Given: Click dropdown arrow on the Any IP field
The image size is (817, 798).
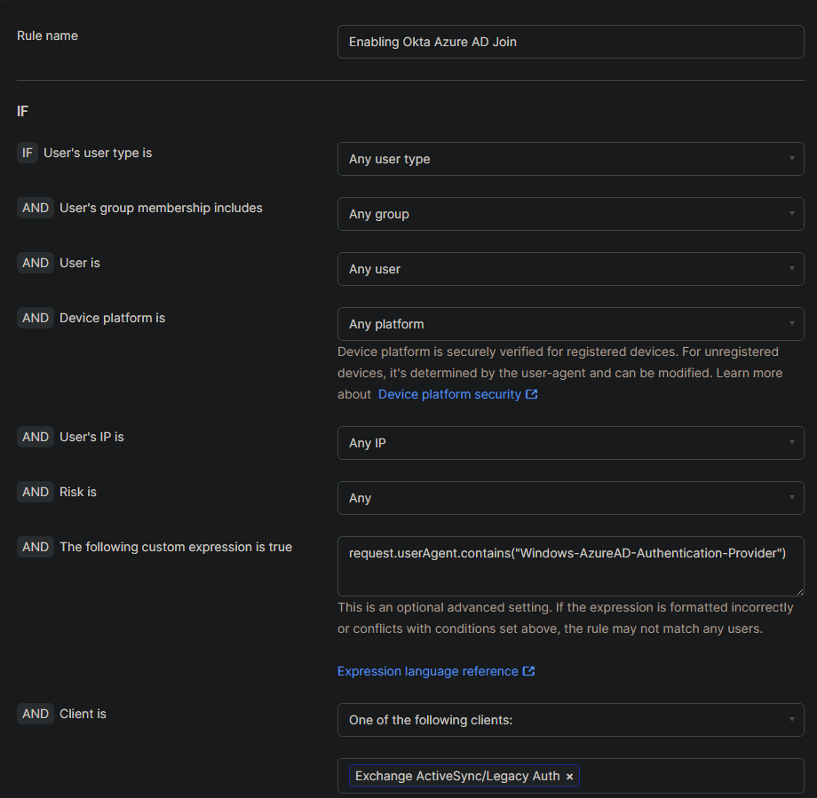Looking at the screenshot, I should tap(793, 443).
